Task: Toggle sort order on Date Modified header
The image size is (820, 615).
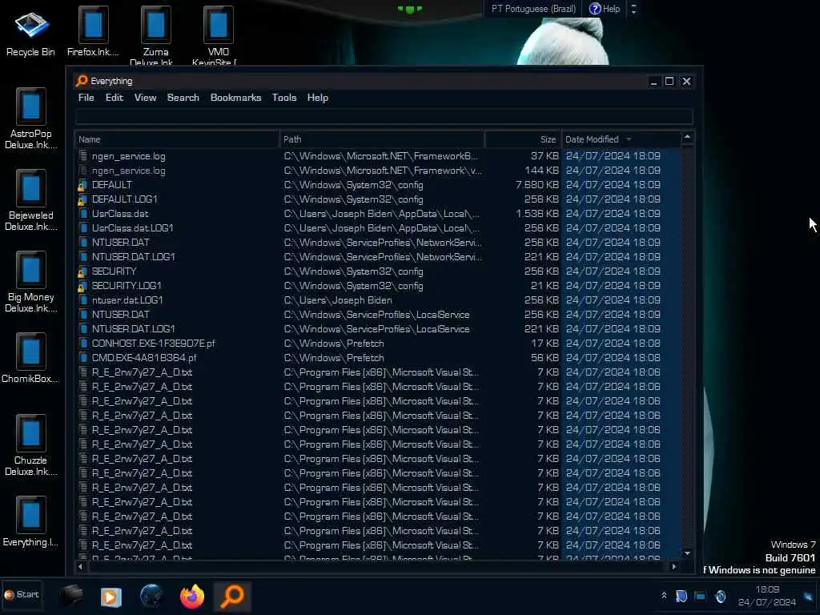Action: click(621, 139)
